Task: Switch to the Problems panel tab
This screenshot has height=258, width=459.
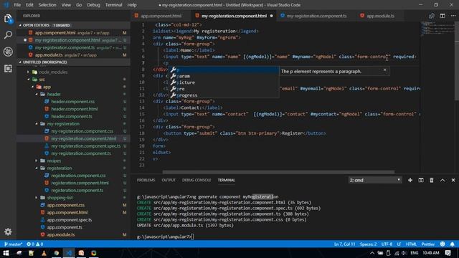Action: (146, 180)
